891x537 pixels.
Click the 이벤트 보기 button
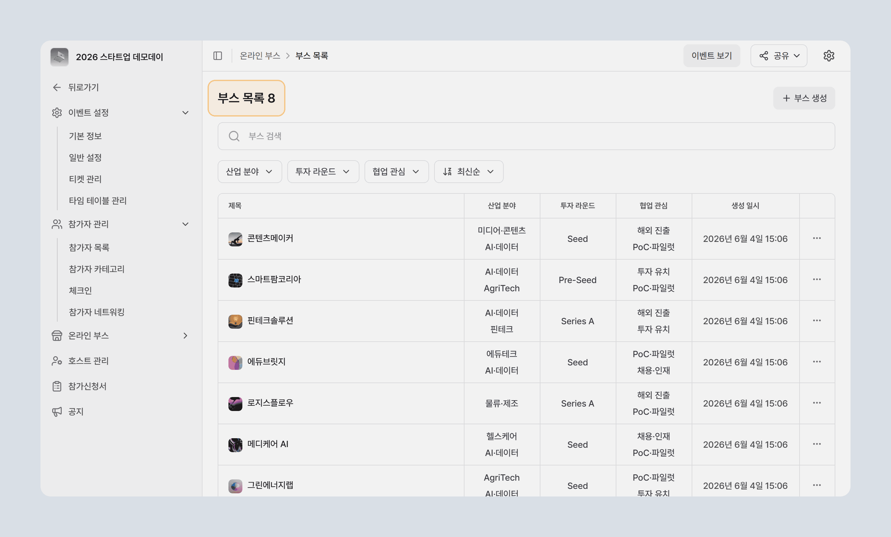pyautogui.click(x=712, y=56)
